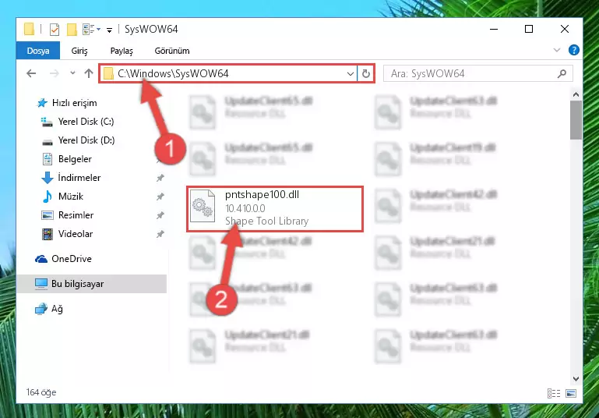Click the window folder icon in title bar
The image size is (599, 418).
tap(29, 30)
